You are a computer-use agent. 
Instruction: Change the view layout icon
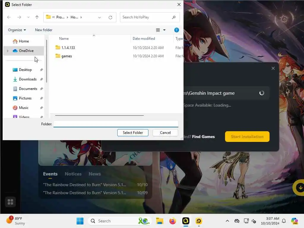158,30
